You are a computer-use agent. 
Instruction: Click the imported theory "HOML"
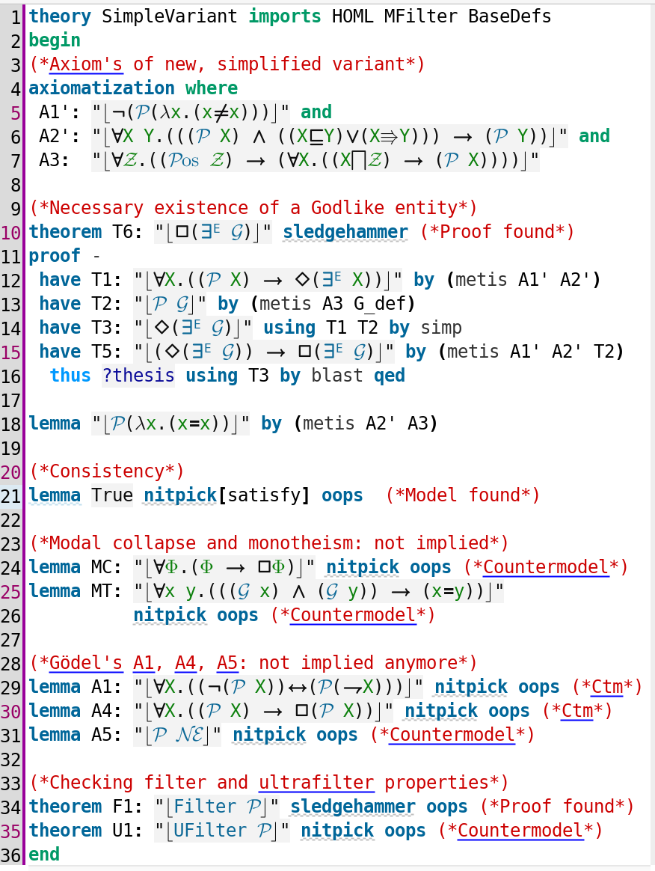[x=352, y=16]
